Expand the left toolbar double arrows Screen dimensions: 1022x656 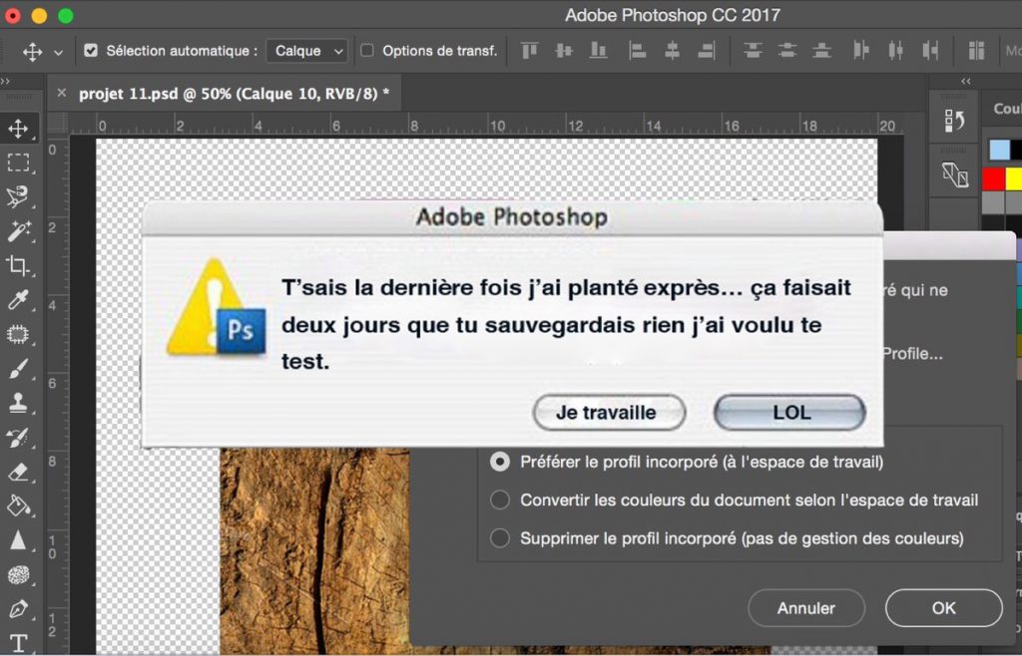pyautogui.click(x=5, y=81)
